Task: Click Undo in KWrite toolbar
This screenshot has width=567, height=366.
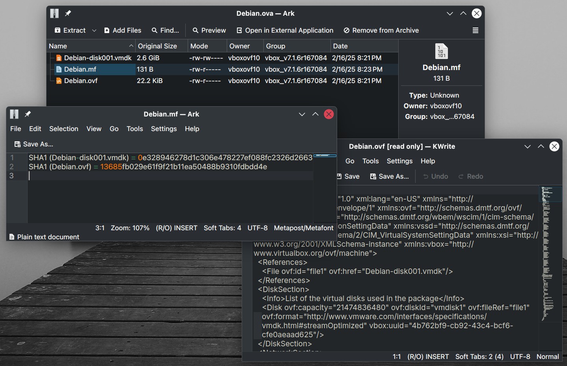Action: click(436, 176)
